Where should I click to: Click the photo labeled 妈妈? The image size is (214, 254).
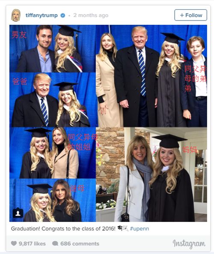point(152,174)
